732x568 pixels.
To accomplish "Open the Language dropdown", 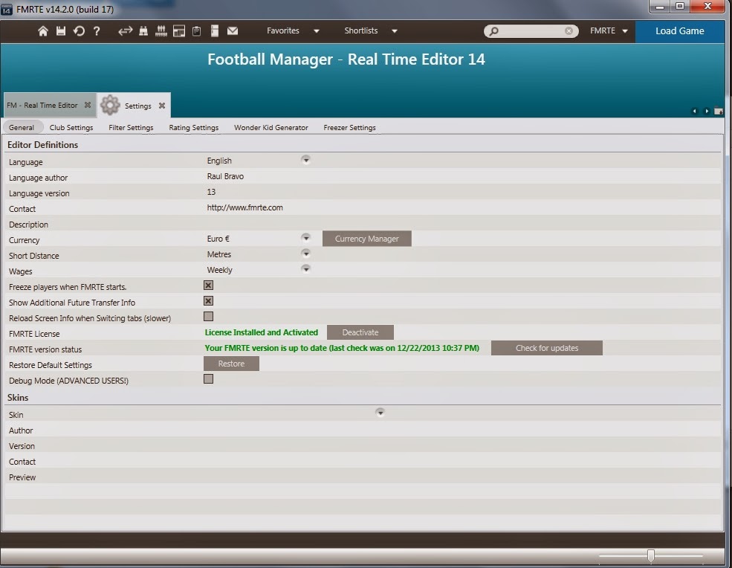I will (305, 160).
